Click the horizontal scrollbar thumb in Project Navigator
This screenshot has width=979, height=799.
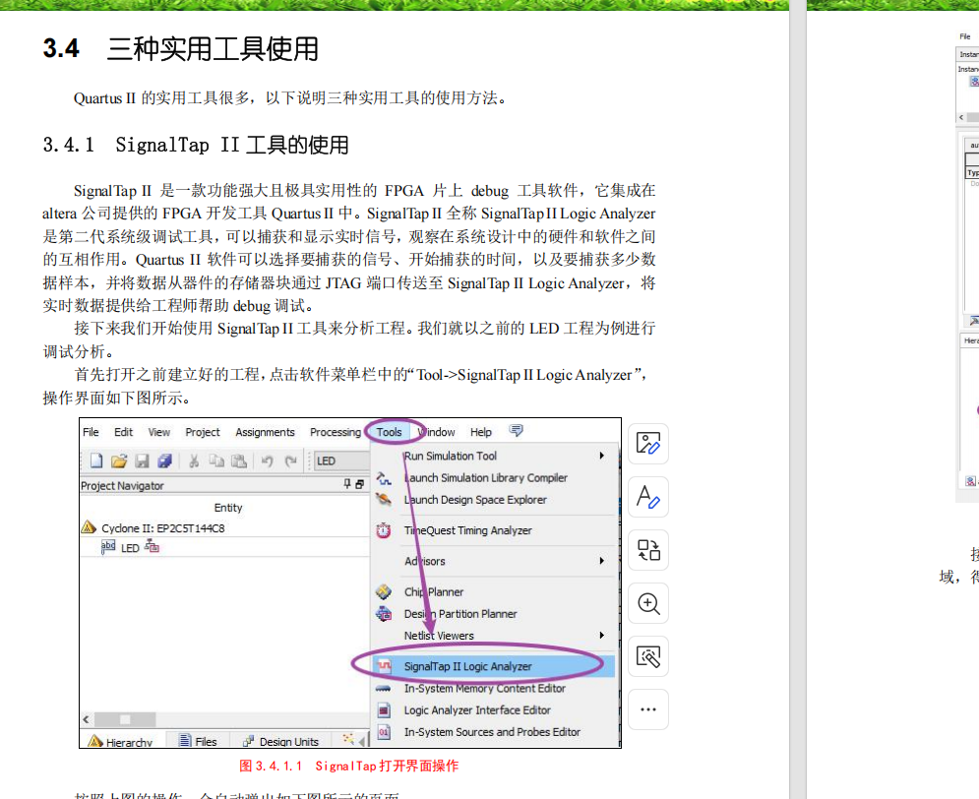pos(125,719)
